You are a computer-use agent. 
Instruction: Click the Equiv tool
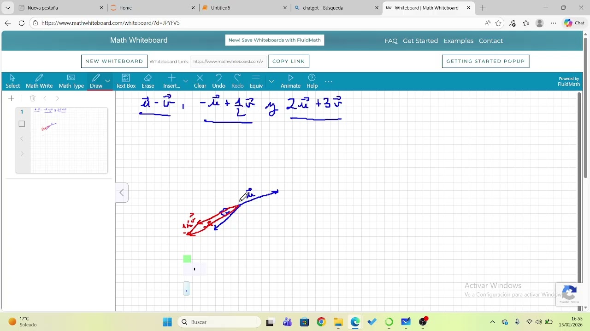[256, 81]
